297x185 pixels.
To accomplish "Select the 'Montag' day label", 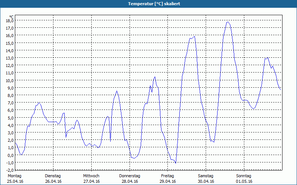I will click(x=14, y=176).
